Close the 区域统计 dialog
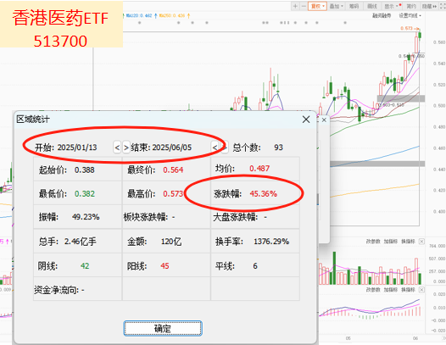Viewport: 446px width, 345px height. pyautogui.click(x=306, y=120)
